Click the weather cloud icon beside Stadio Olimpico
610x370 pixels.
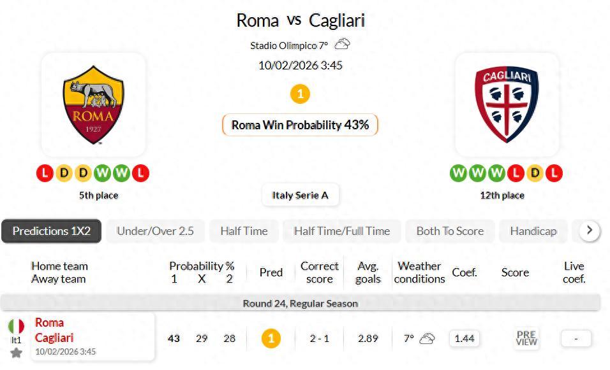pos(343,44)
